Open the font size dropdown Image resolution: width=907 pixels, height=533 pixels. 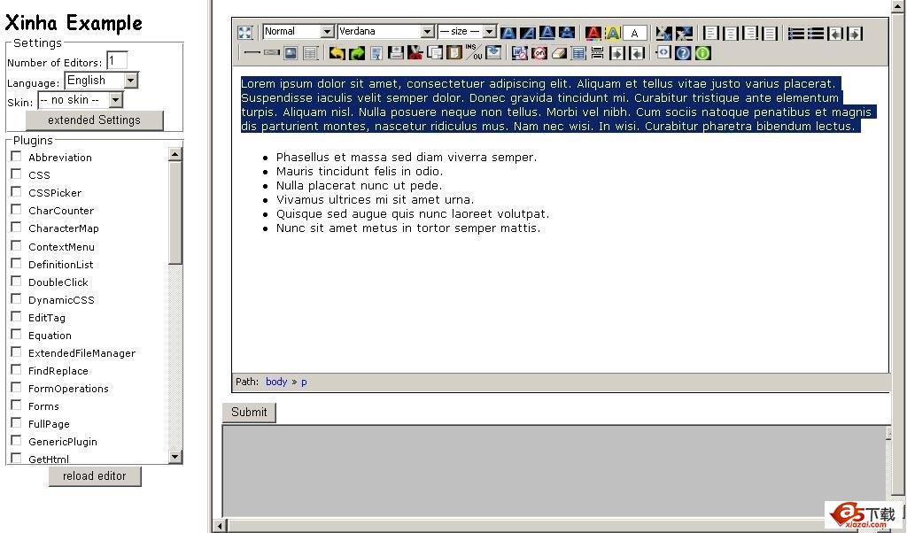point(468,31)
